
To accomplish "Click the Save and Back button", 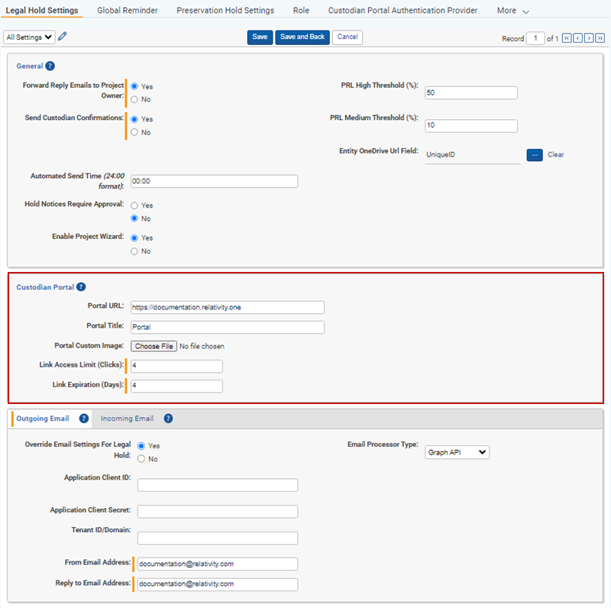I will (x=302, y=37).
